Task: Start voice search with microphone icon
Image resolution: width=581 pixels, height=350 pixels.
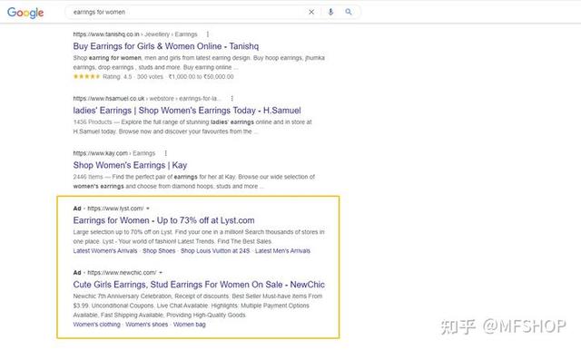Action: click(x=330, y=12)
